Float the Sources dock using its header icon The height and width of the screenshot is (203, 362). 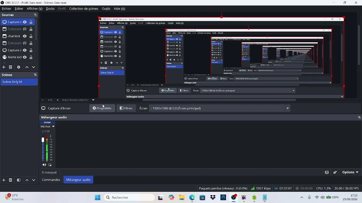[35, 15]
